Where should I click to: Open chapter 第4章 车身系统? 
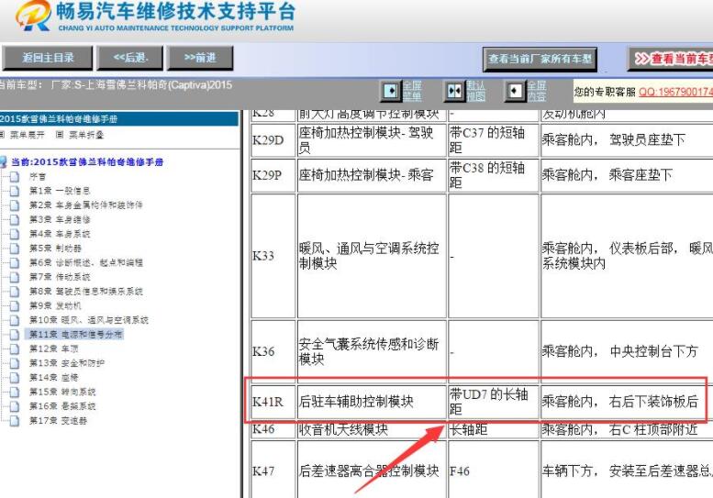coord(60,234)
